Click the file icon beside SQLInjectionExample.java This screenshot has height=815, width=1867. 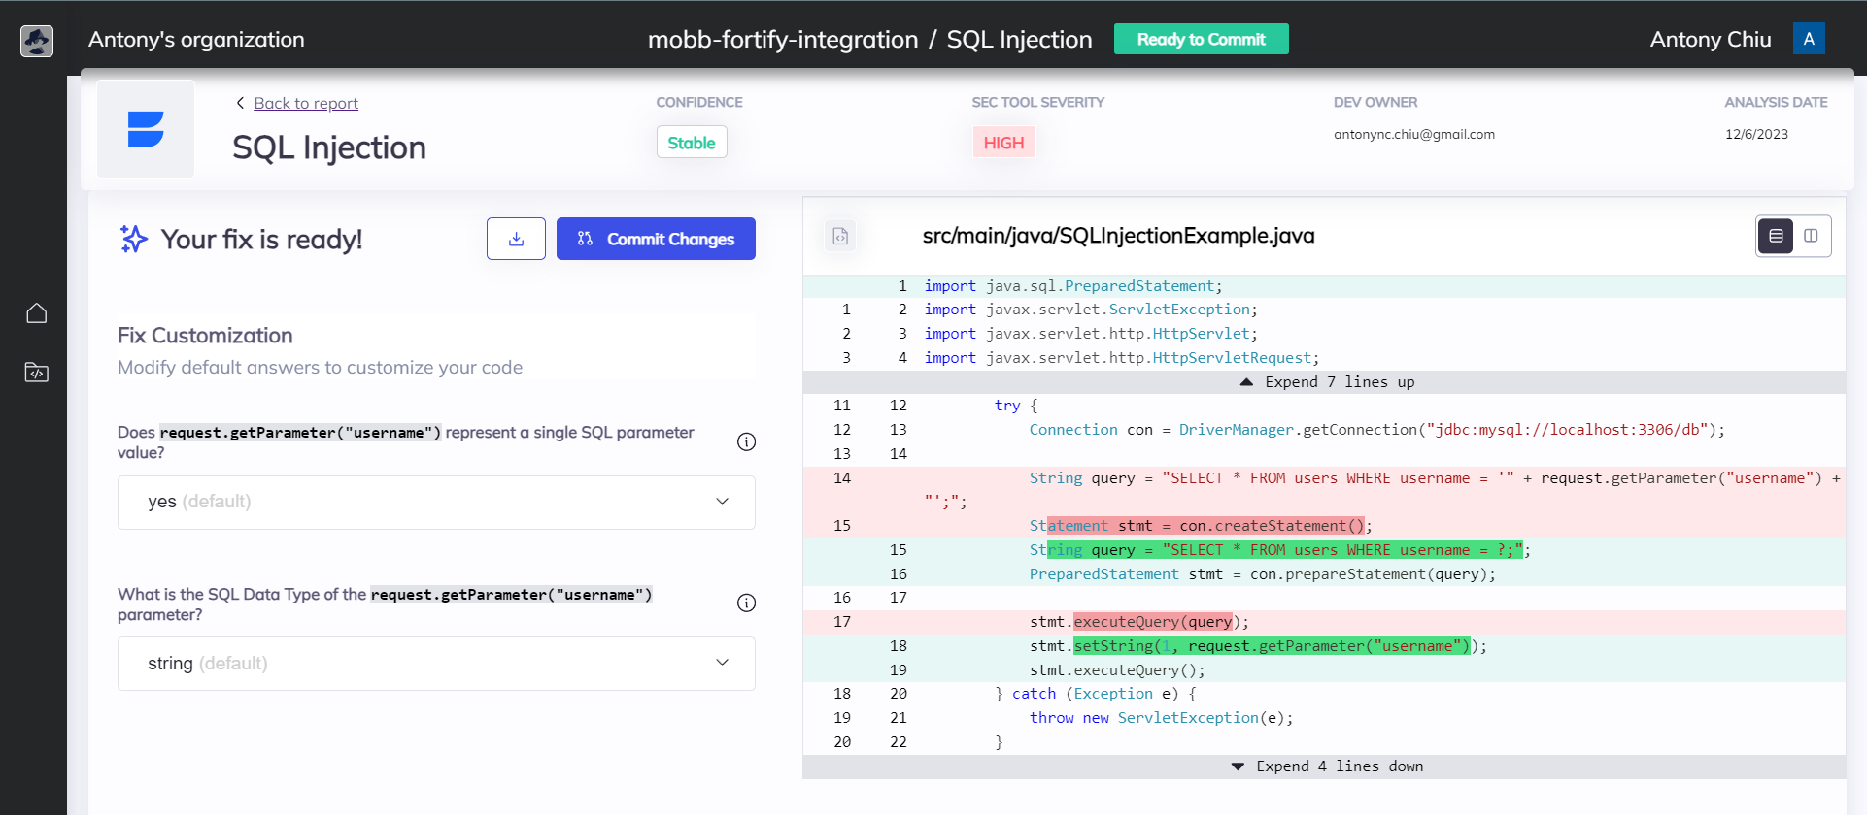pos(840,236)
